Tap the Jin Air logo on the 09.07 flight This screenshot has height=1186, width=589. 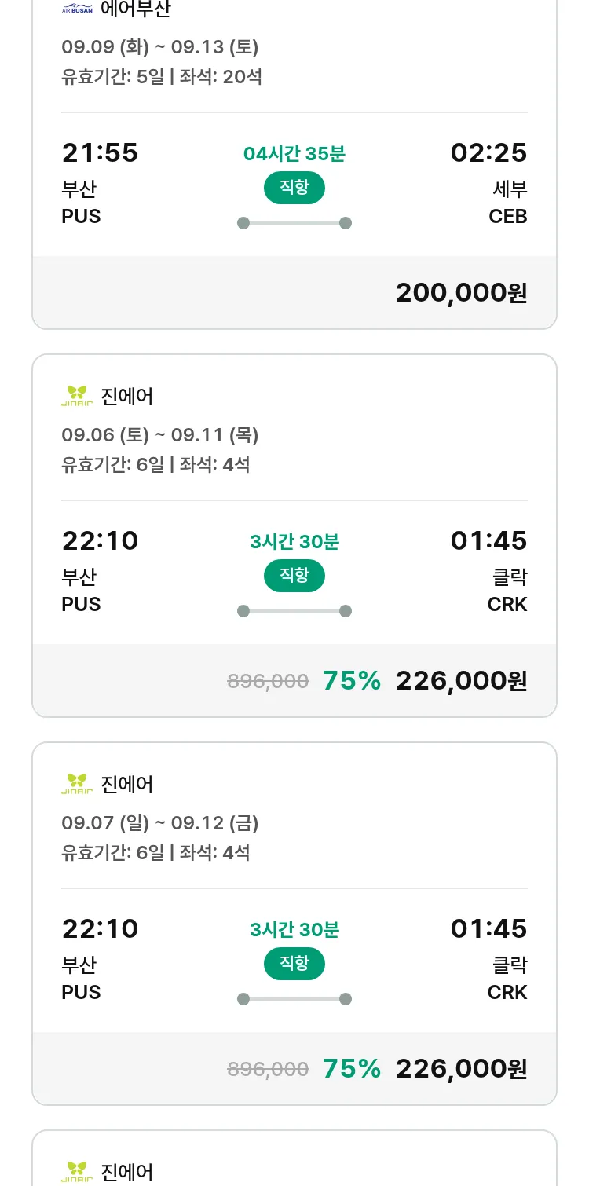pos(77,784)
